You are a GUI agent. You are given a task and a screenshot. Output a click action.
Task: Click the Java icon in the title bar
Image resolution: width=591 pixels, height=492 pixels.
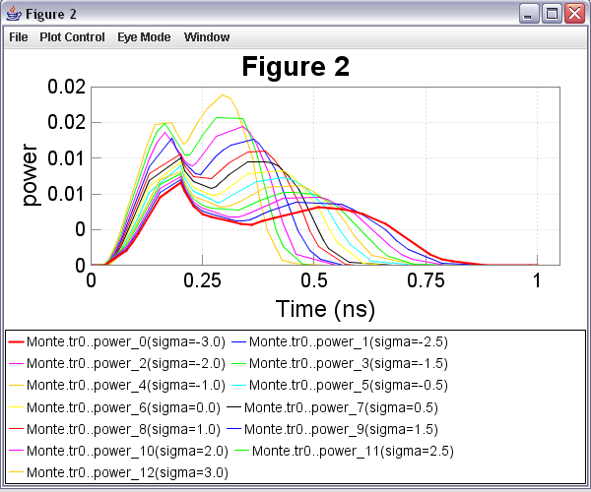point(13,14)
